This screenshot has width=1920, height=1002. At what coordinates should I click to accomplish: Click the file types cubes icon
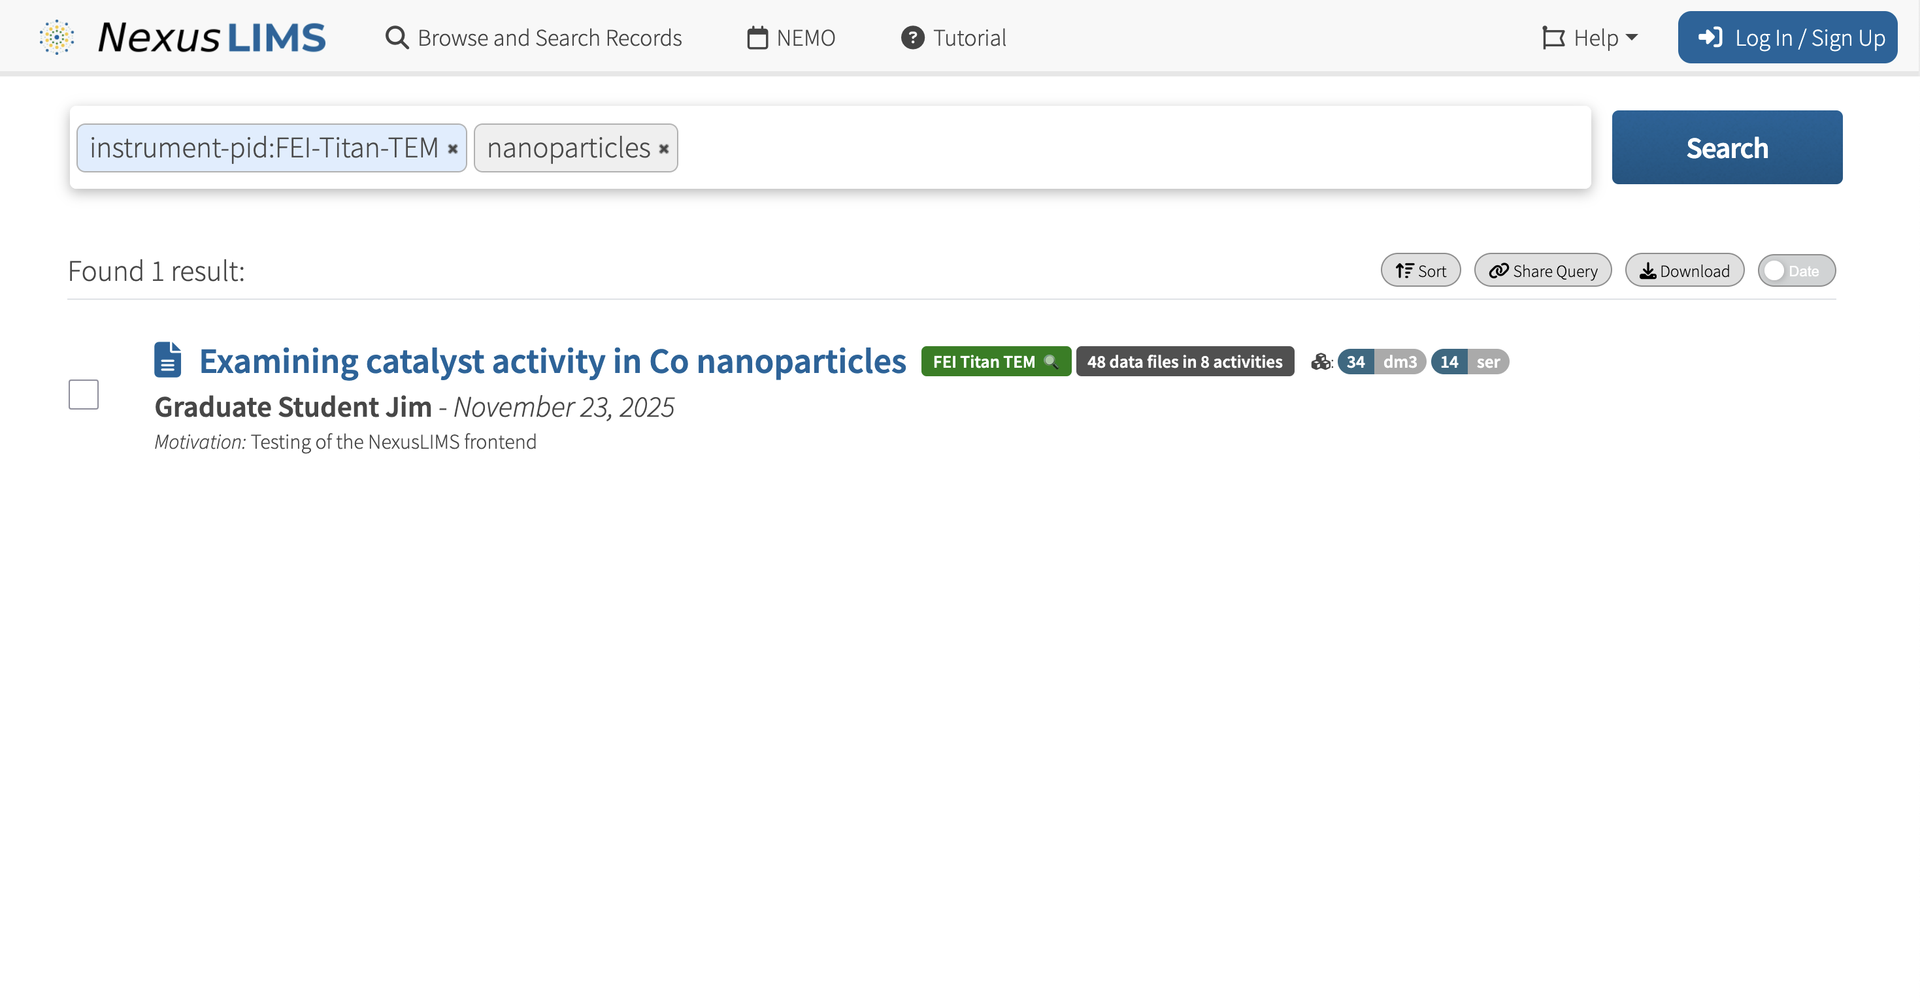click(1321, 362)
